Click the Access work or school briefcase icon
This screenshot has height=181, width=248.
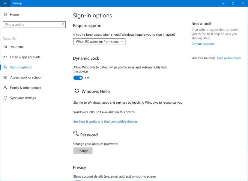5,78
